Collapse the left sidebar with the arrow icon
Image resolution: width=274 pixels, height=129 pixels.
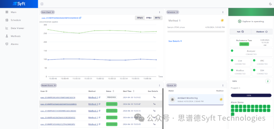tap(42, 4)
